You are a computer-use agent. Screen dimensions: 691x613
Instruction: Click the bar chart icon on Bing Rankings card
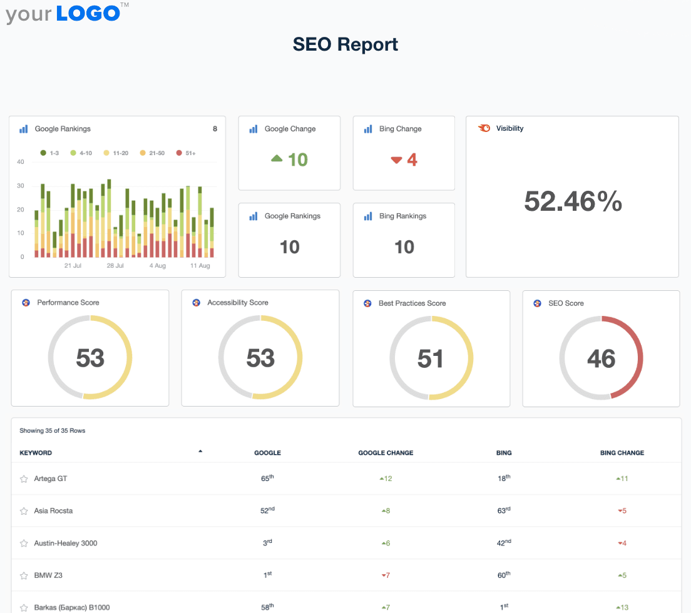tap(367, 216)
